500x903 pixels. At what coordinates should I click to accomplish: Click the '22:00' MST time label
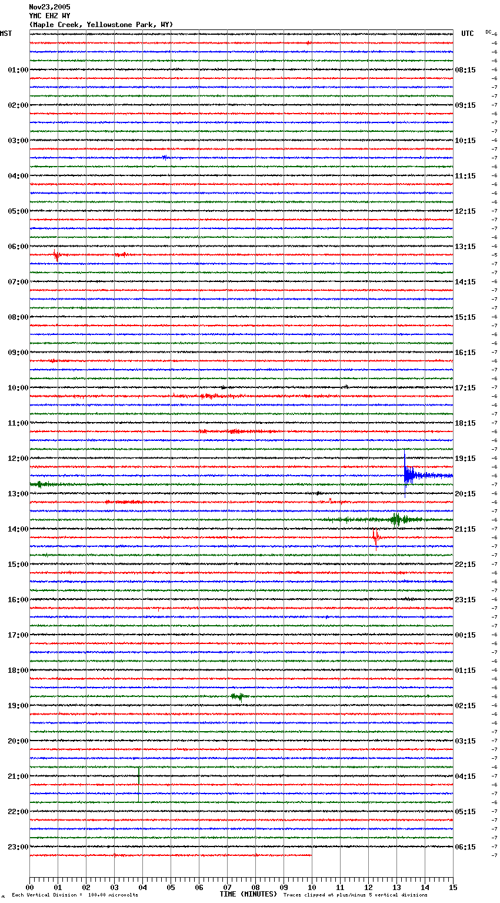pyautogui.click(x=18, y=812)
